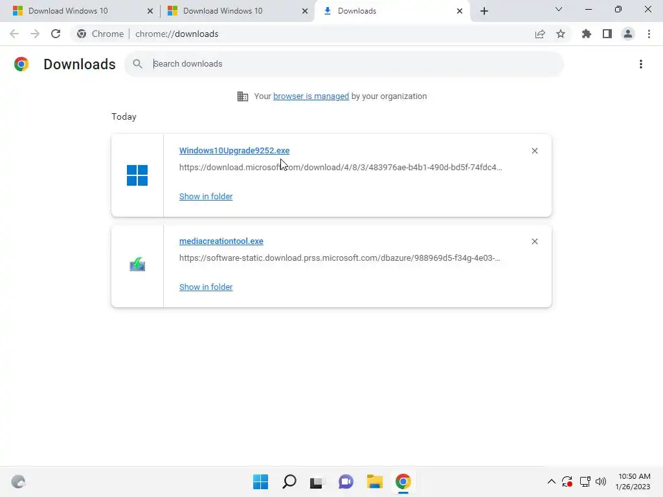
Task: Click the mediacreationtool download URL text
Action: click(x=339, y=258)
